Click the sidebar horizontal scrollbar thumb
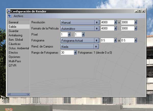Screen dimensions: 153x111 19,94
